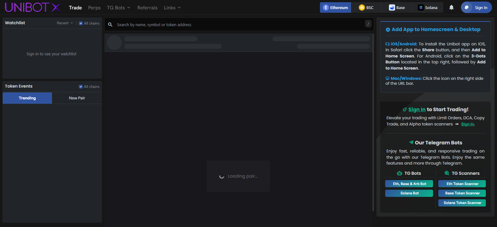The height and width of the screenshot is (227, 497).
Task: Click the search magnifier icon
Action: 110,24
